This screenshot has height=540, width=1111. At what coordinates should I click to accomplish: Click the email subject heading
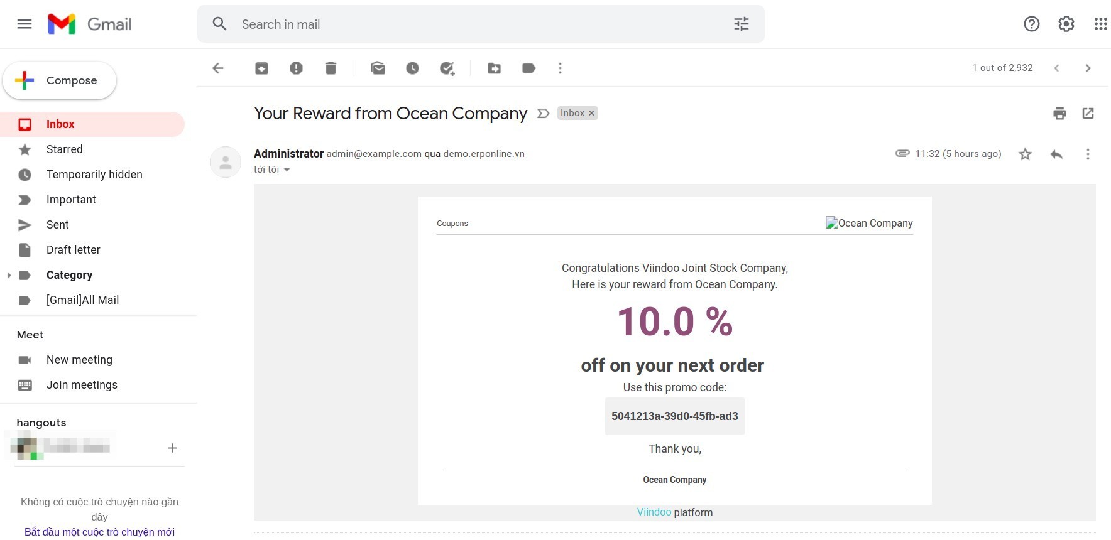(x=390, y=113)
